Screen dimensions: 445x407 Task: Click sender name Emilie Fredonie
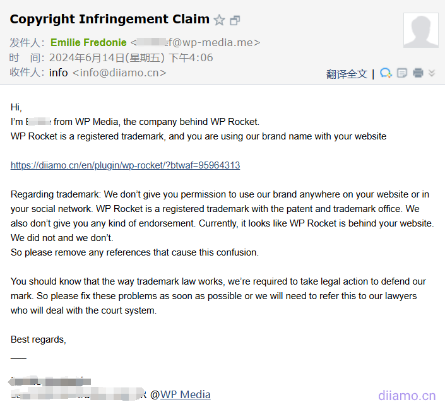(x=88, y=43)
